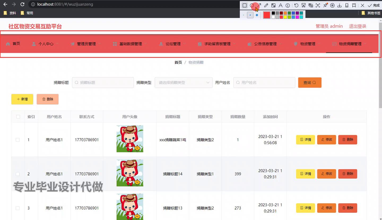Check the checkbox for row 3
Image resolution: width=382 pixels, height=220 pixels.
(18, 208)
